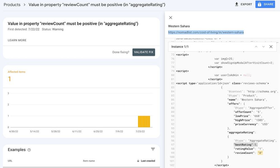Click the "aggregateRating" code line
280x168 pixels.
pos(242,133)
